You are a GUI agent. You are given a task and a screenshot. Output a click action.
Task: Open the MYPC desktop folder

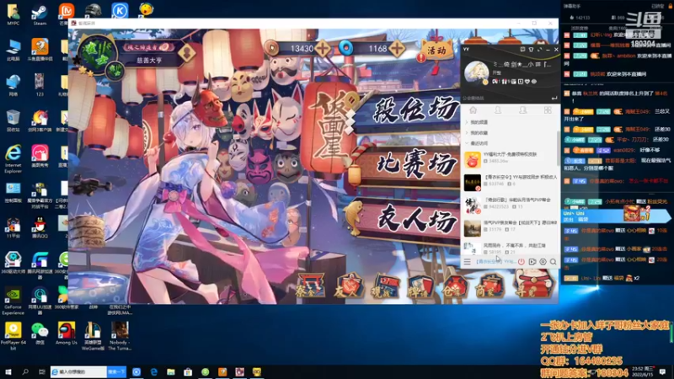click(x=13, y=14)
